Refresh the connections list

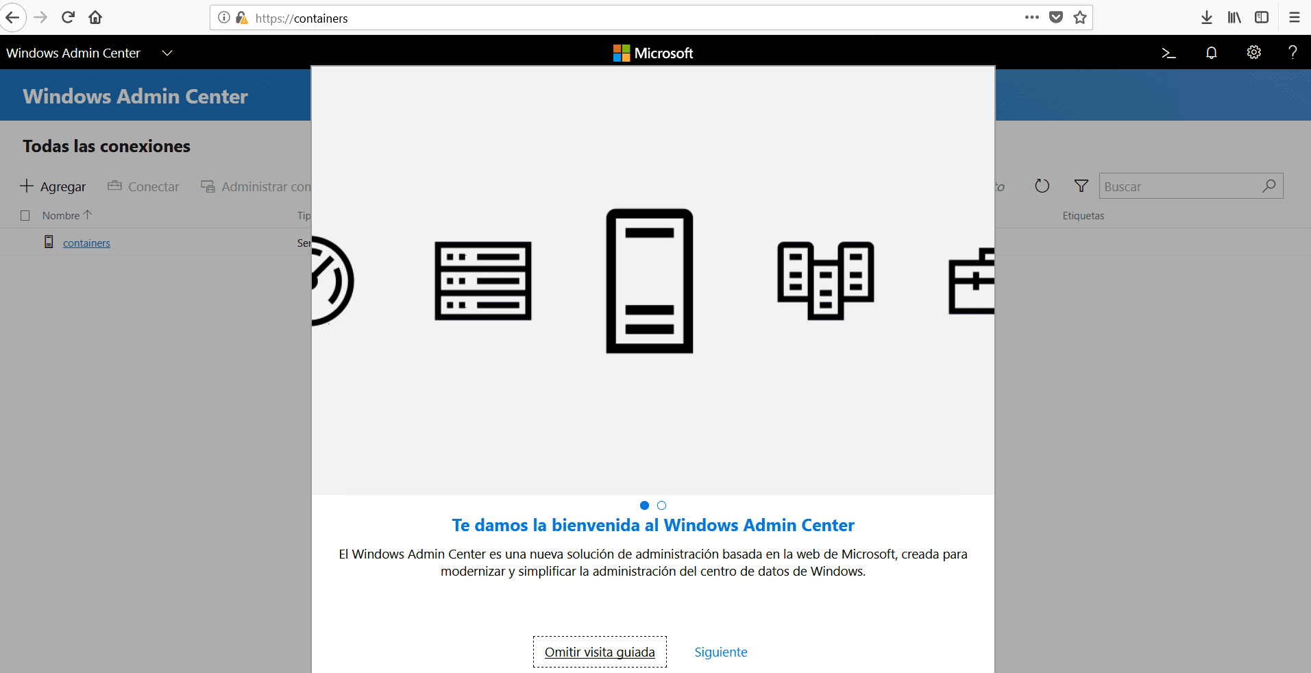[x=1042, y=186]
